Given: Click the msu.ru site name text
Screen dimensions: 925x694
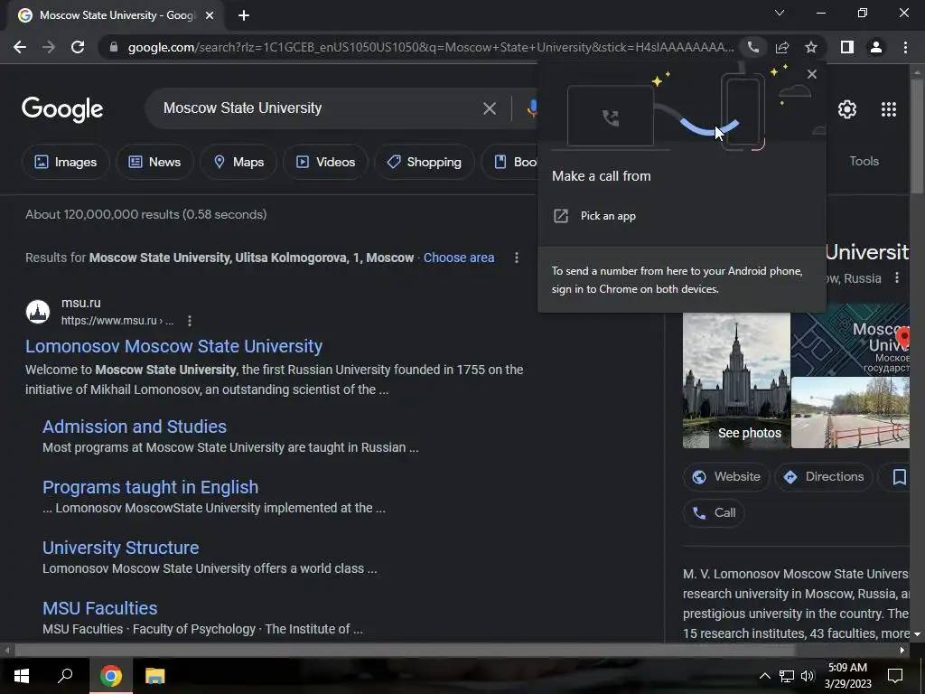Looking at the screenshot, I should pyautogui.click(x=80, y=303).
